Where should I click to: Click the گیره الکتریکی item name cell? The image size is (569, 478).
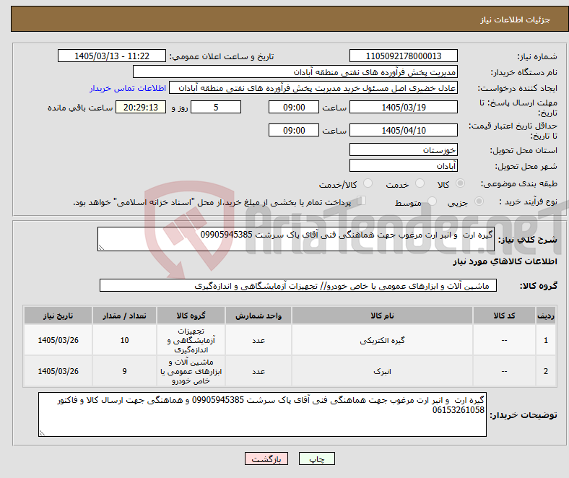382,340
